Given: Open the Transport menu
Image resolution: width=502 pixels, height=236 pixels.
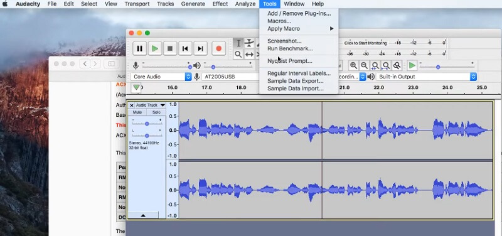Looking at the screenshot, I should click(x=137, y=4).
